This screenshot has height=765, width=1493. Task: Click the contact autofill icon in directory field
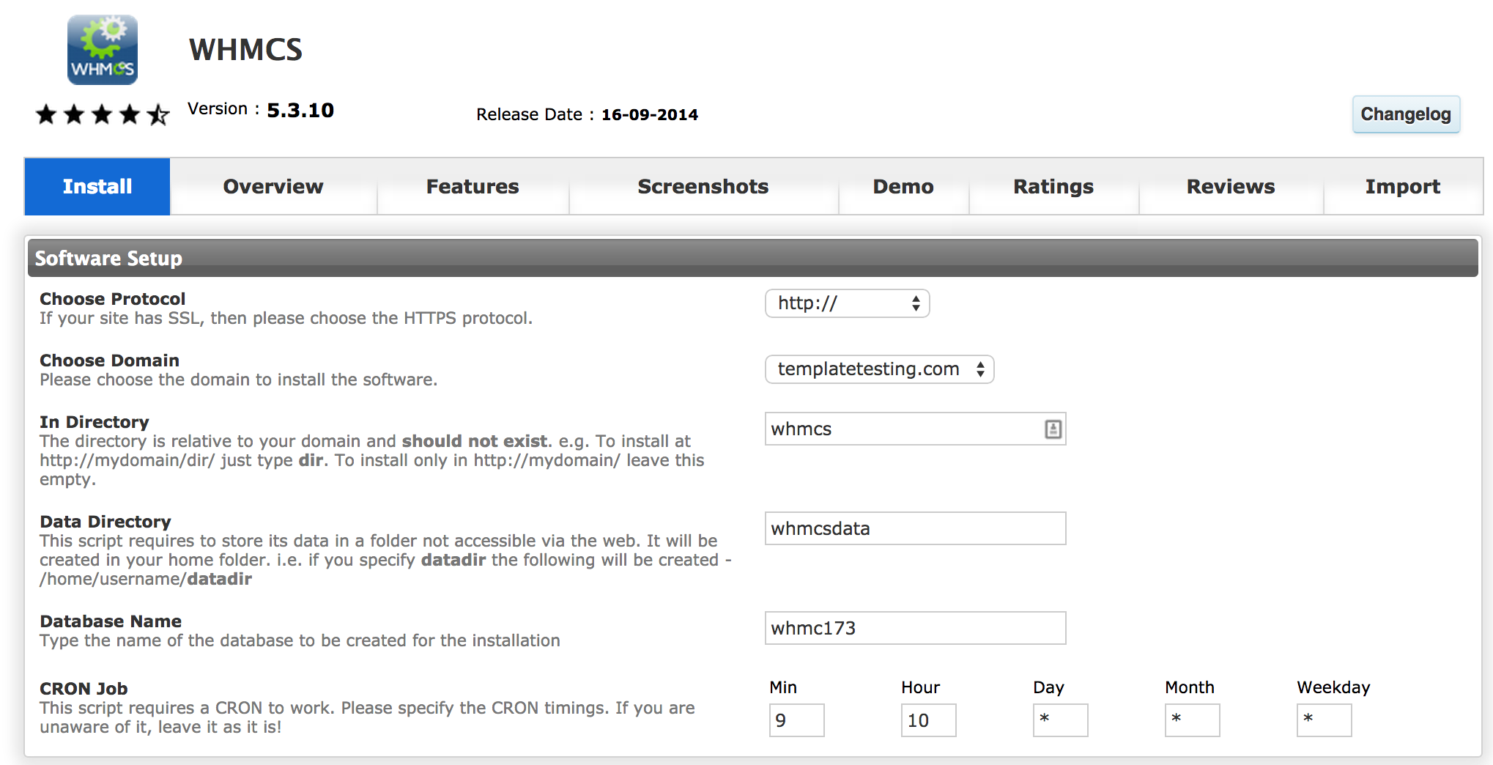pos(1053,429)
